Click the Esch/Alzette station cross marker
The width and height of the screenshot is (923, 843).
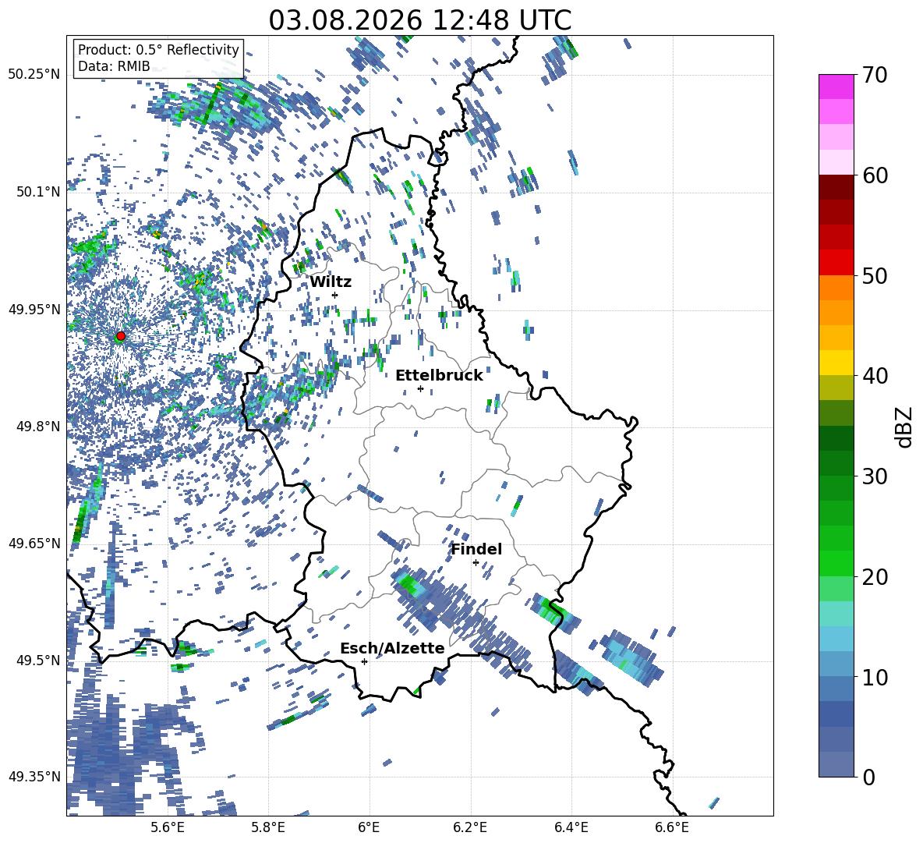click(364, 661)
